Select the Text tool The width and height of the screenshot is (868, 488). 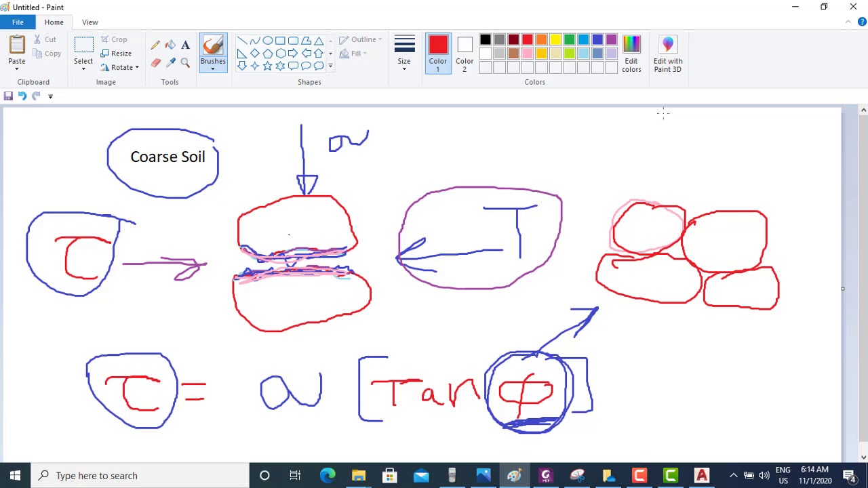click(x=185, y=45)
